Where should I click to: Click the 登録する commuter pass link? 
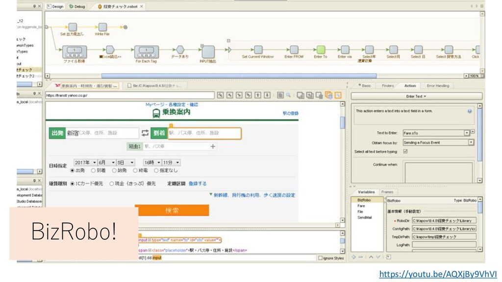pyautogui.click(x=198, y=184)
